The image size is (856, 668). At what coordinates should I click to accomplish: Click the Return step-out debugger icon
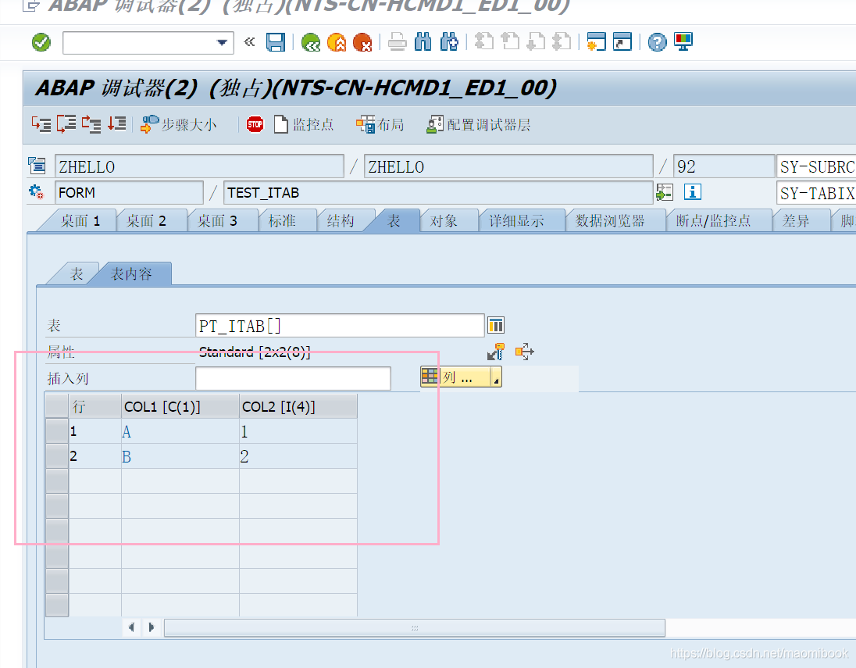91,124
